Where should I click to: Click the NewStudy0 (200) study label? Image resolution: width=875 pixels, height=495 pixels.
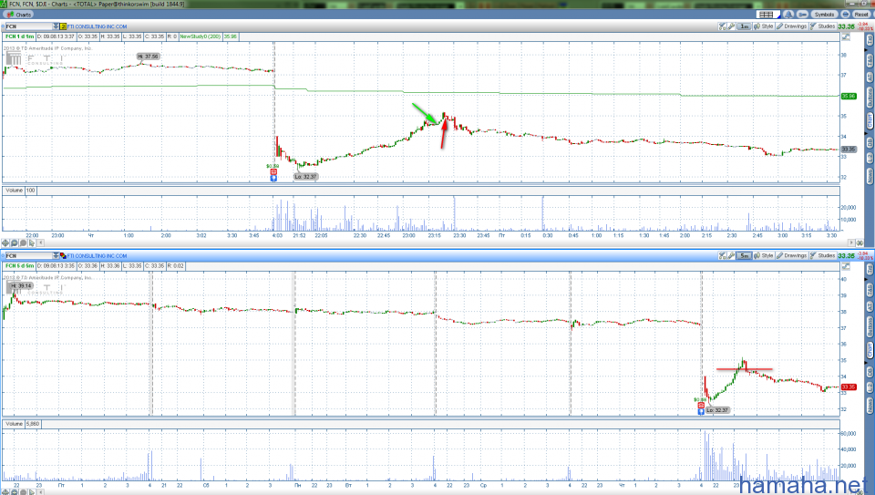click(x=201, y=36)
